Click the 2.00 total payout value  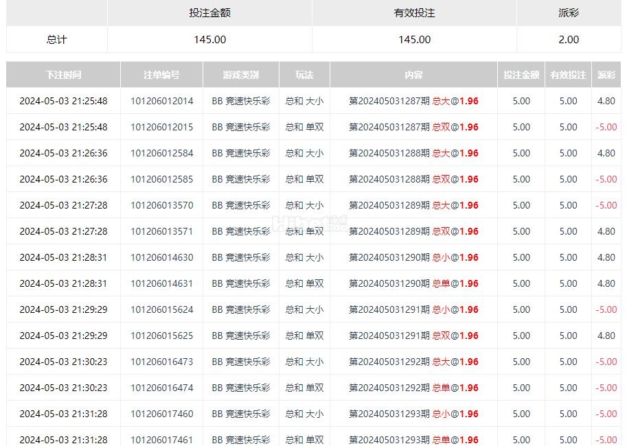coord(569,40)
